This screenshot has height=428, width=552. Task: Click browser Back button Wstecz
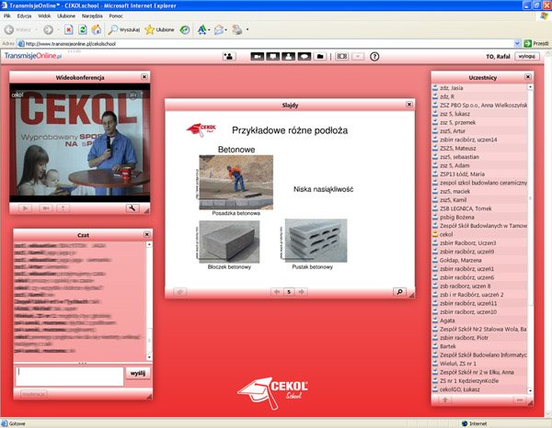click(x=18, y=30)
